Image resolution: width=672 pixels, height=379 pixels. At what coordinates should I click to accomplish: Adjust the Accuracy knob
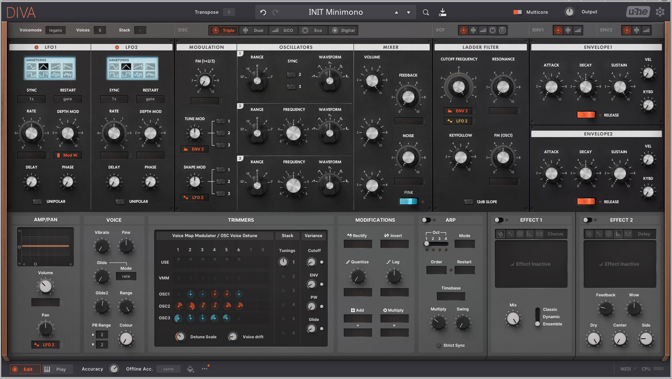[x=114, y=369]
